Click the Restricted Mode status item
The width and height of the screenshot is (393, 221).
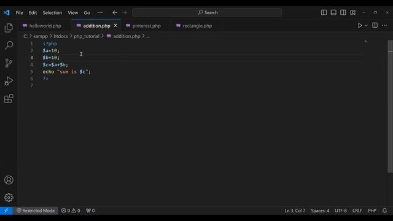[x=36, y=211]
